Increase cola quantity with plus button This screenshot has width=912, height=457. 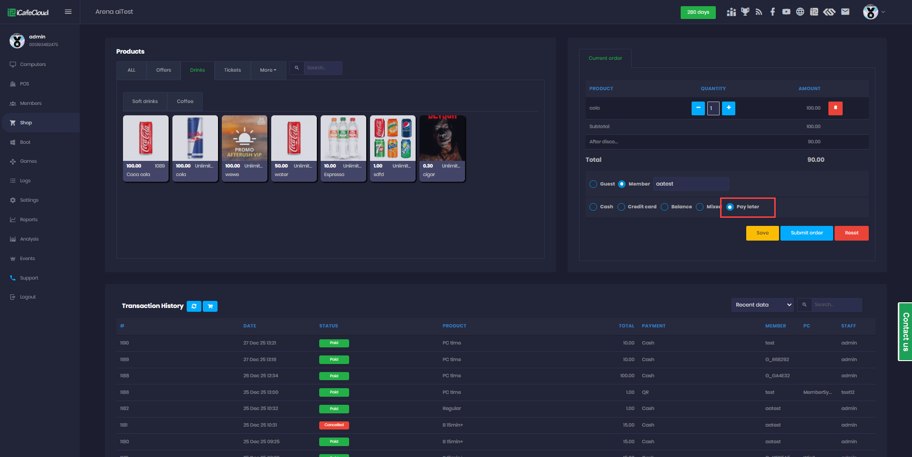tap(728, 108)
